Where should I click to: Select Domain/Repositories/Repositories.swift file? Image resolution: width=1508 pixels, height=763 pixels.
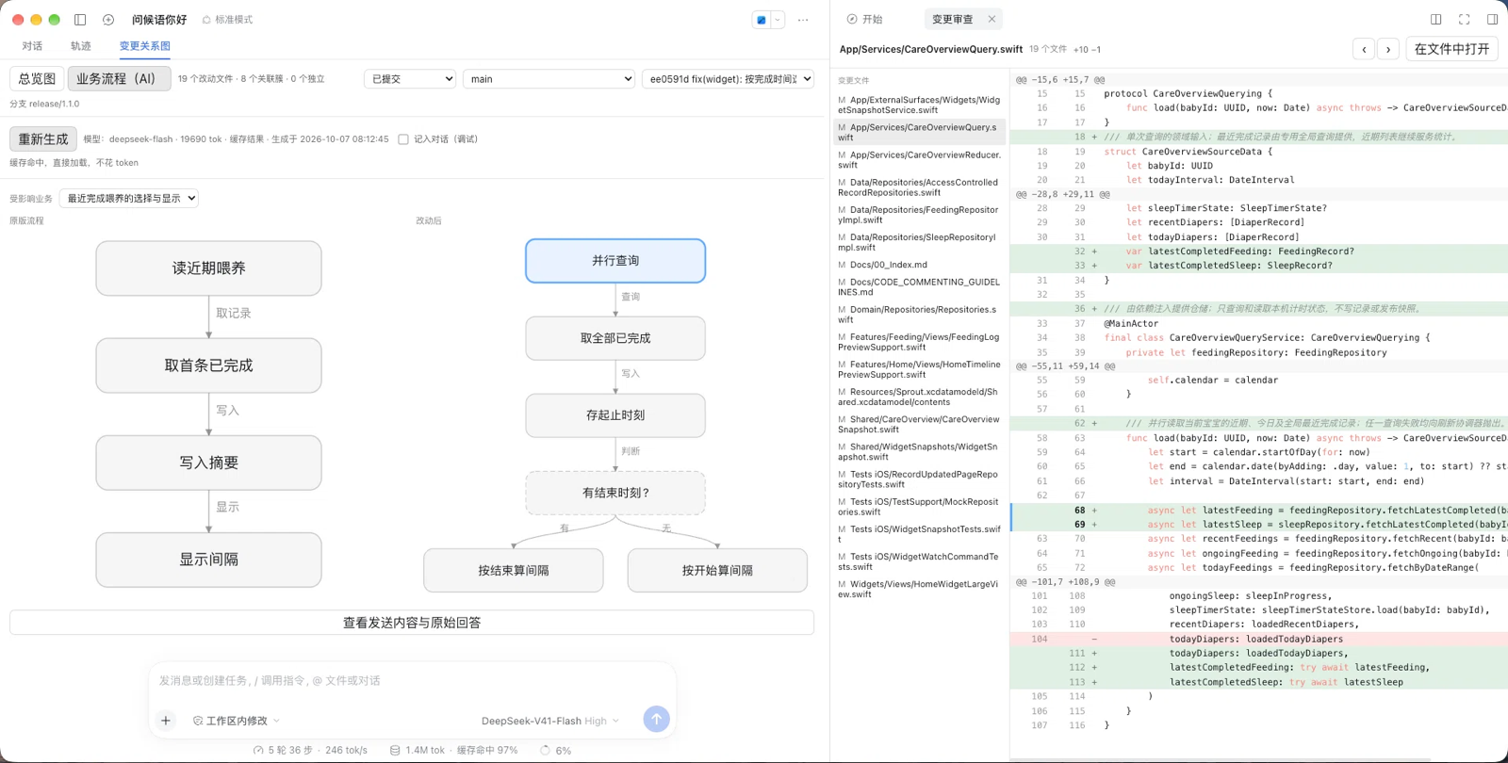click(920, 315)
